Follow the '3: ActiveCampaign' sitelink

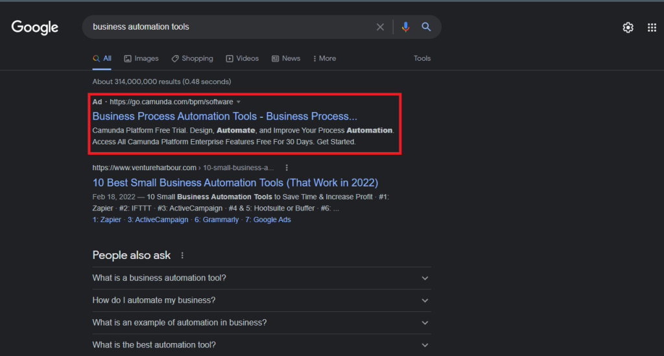[x=158, y=220]
